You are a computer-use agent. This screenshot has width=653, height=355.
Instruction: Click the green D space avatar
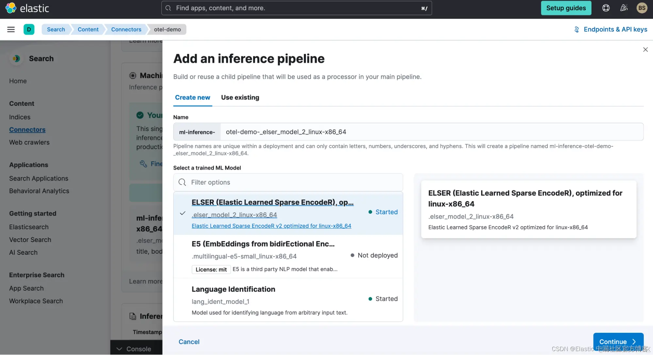29,29
